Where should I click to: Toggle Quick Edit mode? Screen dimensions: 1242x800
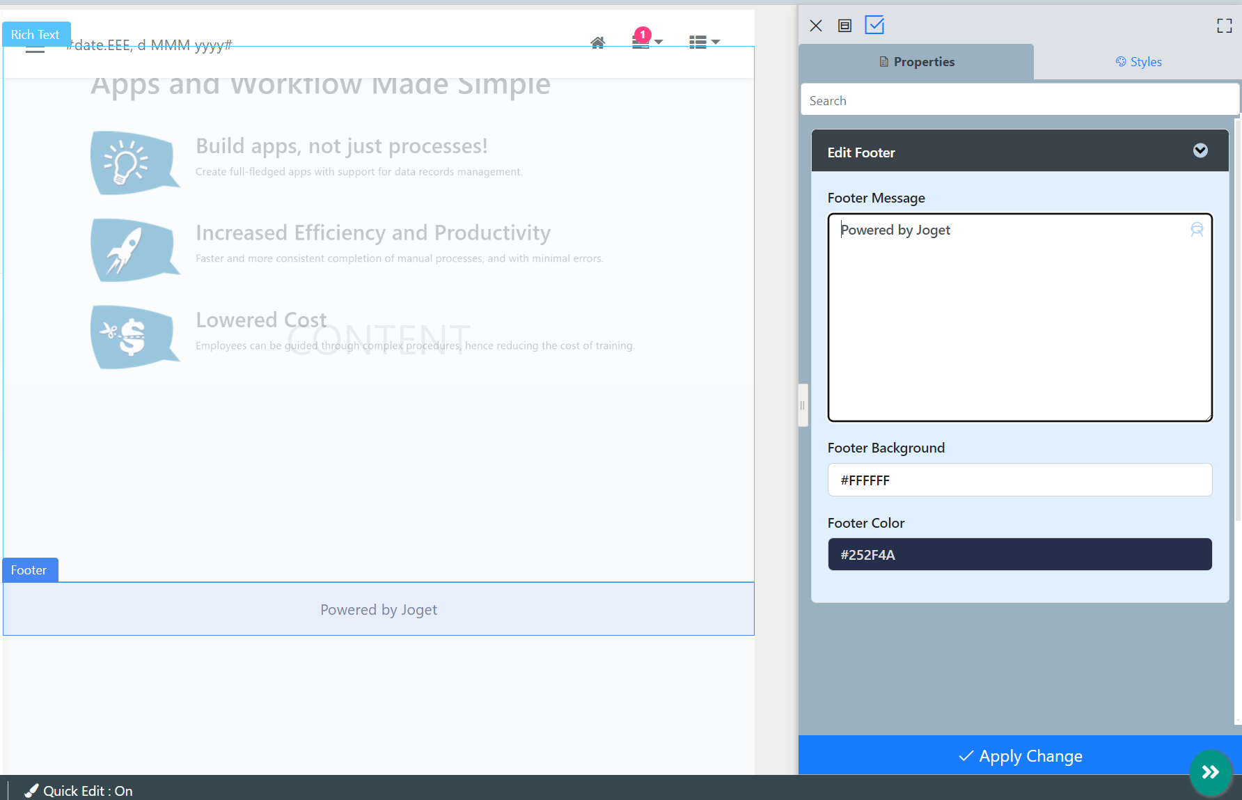click(79, 791)
